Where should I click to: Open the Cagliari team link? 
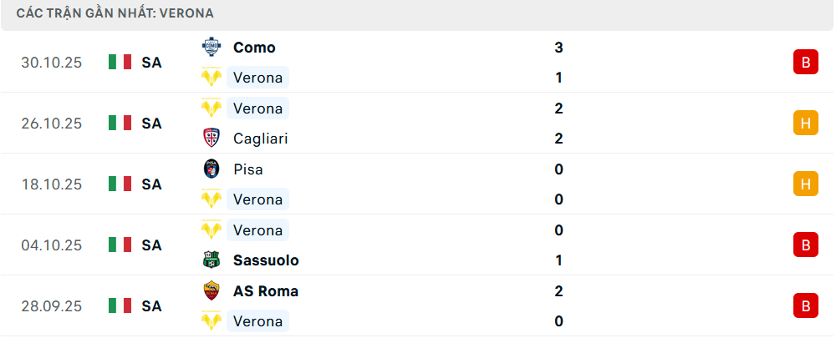(261, 139)
